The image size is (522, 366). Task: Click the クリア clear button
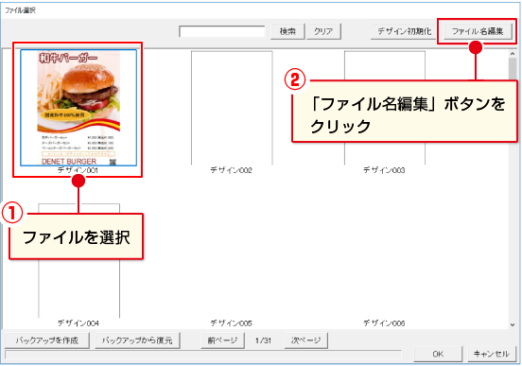(323, 31)
